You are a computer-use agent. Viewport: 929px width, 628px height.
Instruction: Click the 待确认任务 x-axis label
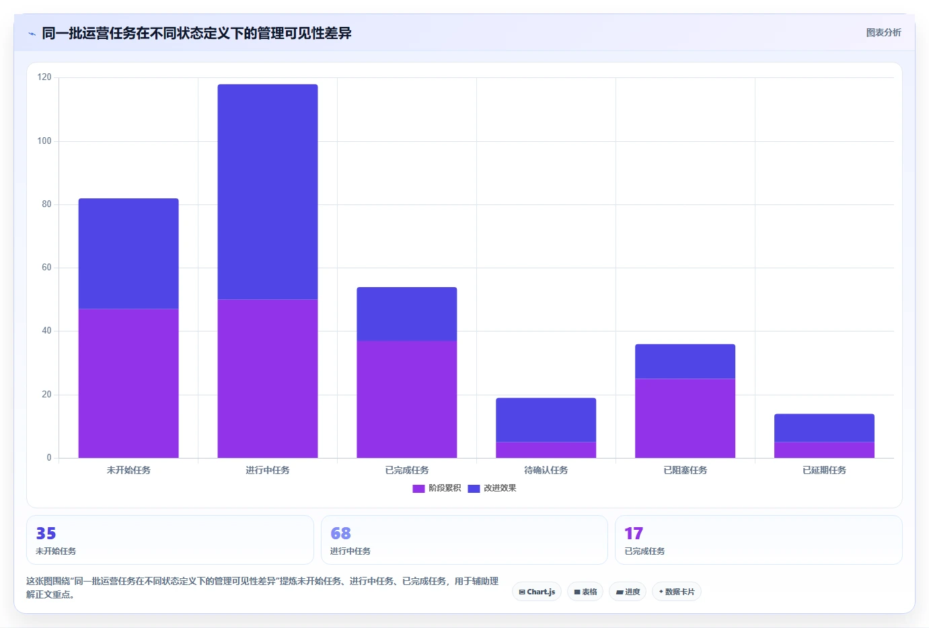coord(546,470)
